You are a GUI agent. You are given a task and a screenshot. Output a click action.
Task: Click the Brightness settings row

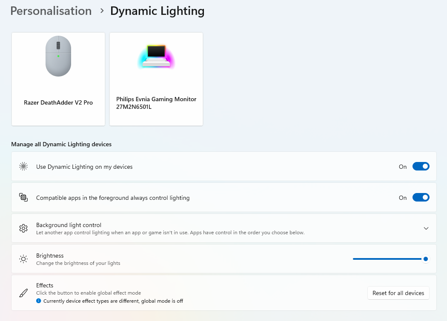pyautogui.click(x=170, y=259)
